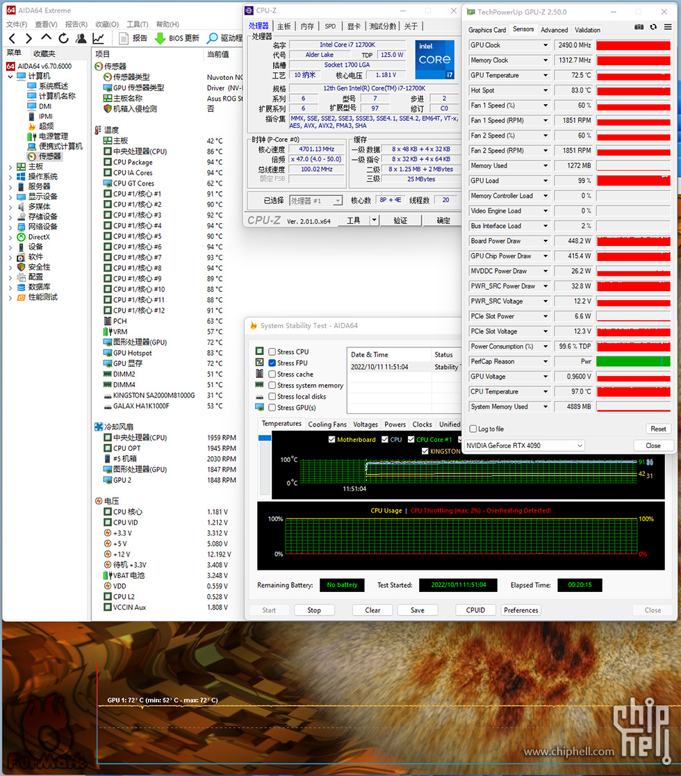681x776 pixels.
Task: Click the Stop button in stability test
Action: click(x=314, y=610)
